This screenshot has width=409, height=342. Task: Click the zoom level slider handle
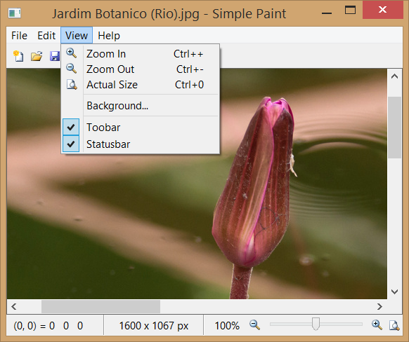(316, 324)
